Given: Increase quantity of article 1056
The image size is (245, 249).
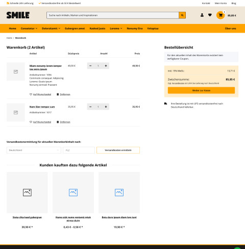Looking at the screenshot, I should [106, 66].
